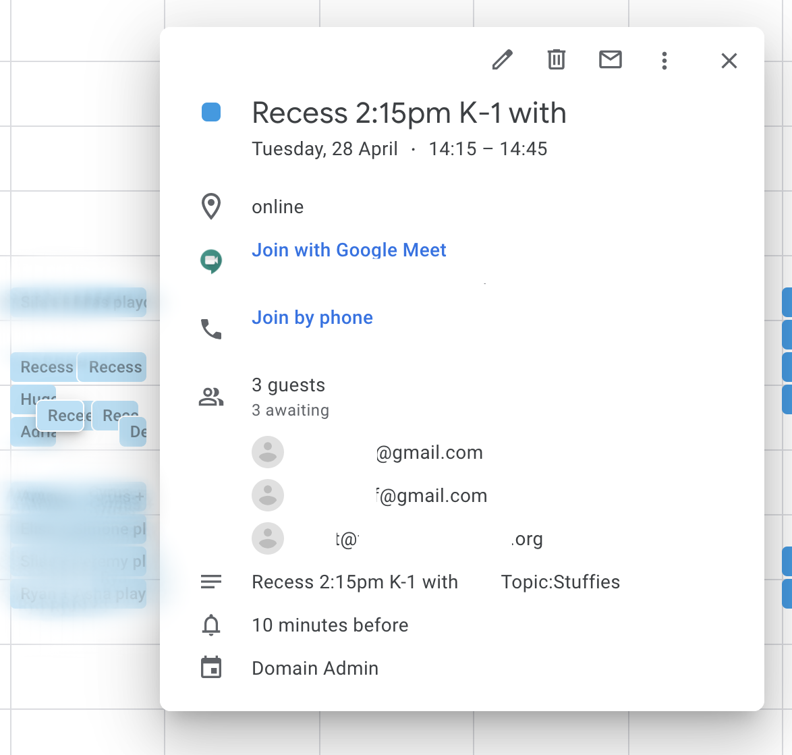Image resolution: width=792 pixels, height=755 pixels.
Task: Click the notification bell icon
Action: point(211,625)
